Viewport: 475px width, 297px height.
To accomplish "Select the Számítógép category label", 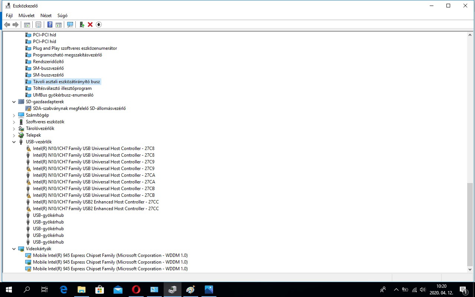I will click(x=37, y=115).
